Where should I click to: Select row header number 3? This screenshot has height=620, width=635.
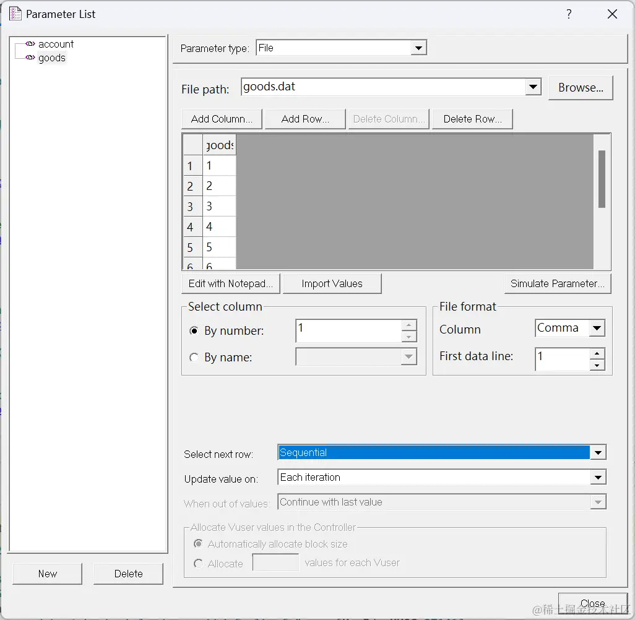coord(192,207)
